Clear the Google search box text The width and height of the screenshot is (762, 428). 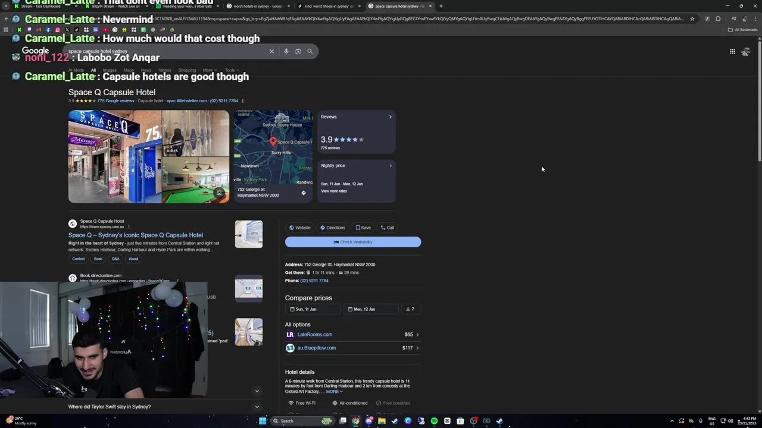(271, 52)
